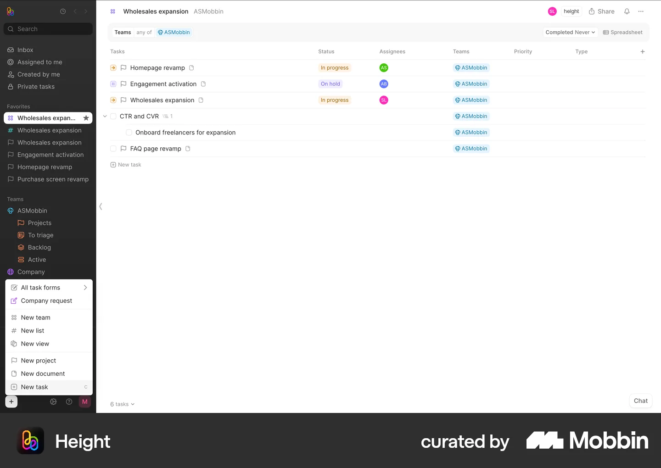Check the Onboard freelancers for expansion checkbox

pos(129,133)
